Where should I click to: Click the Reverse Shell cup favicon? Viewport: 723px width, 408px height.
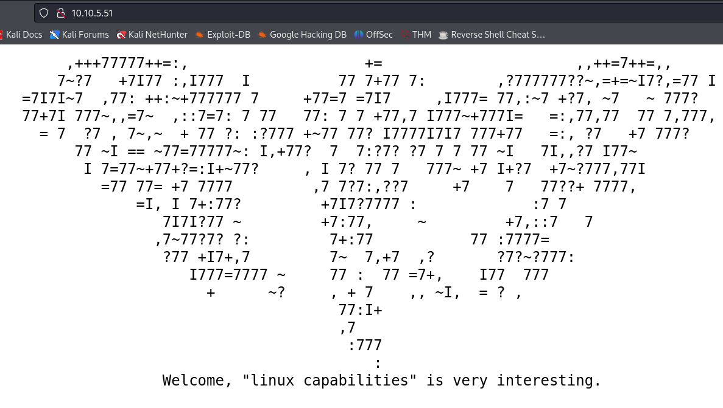point(443,35)
